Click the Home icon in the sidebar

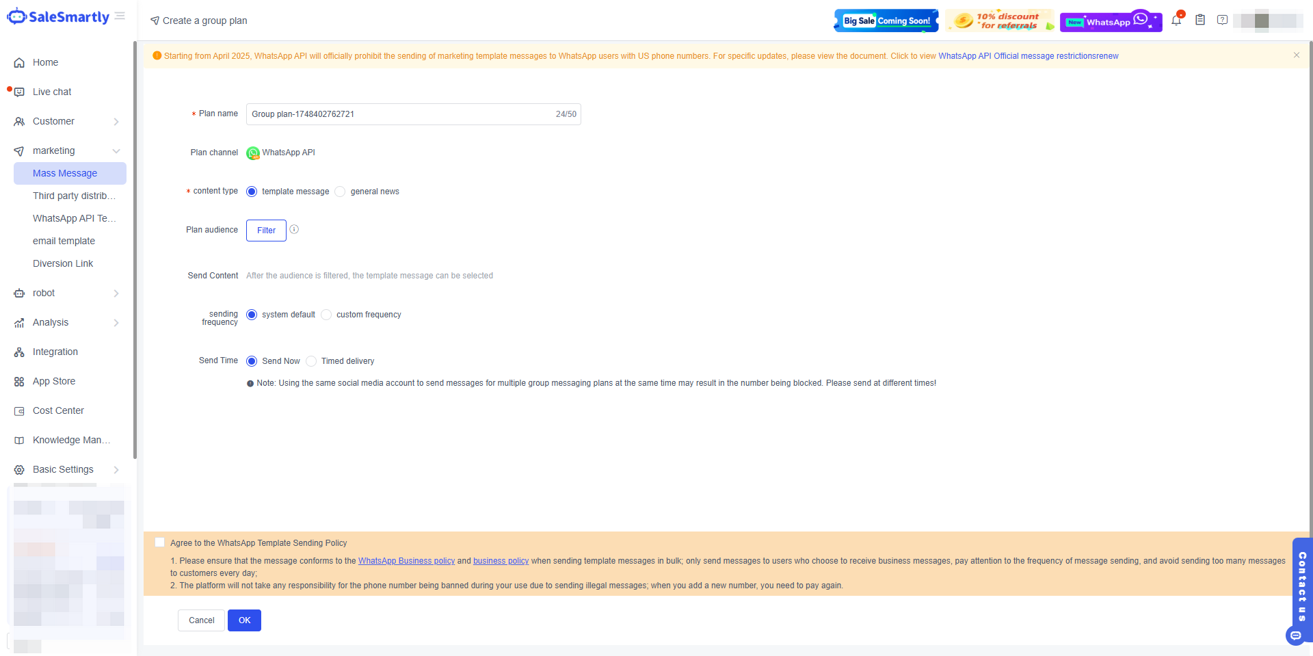[19, 62]
